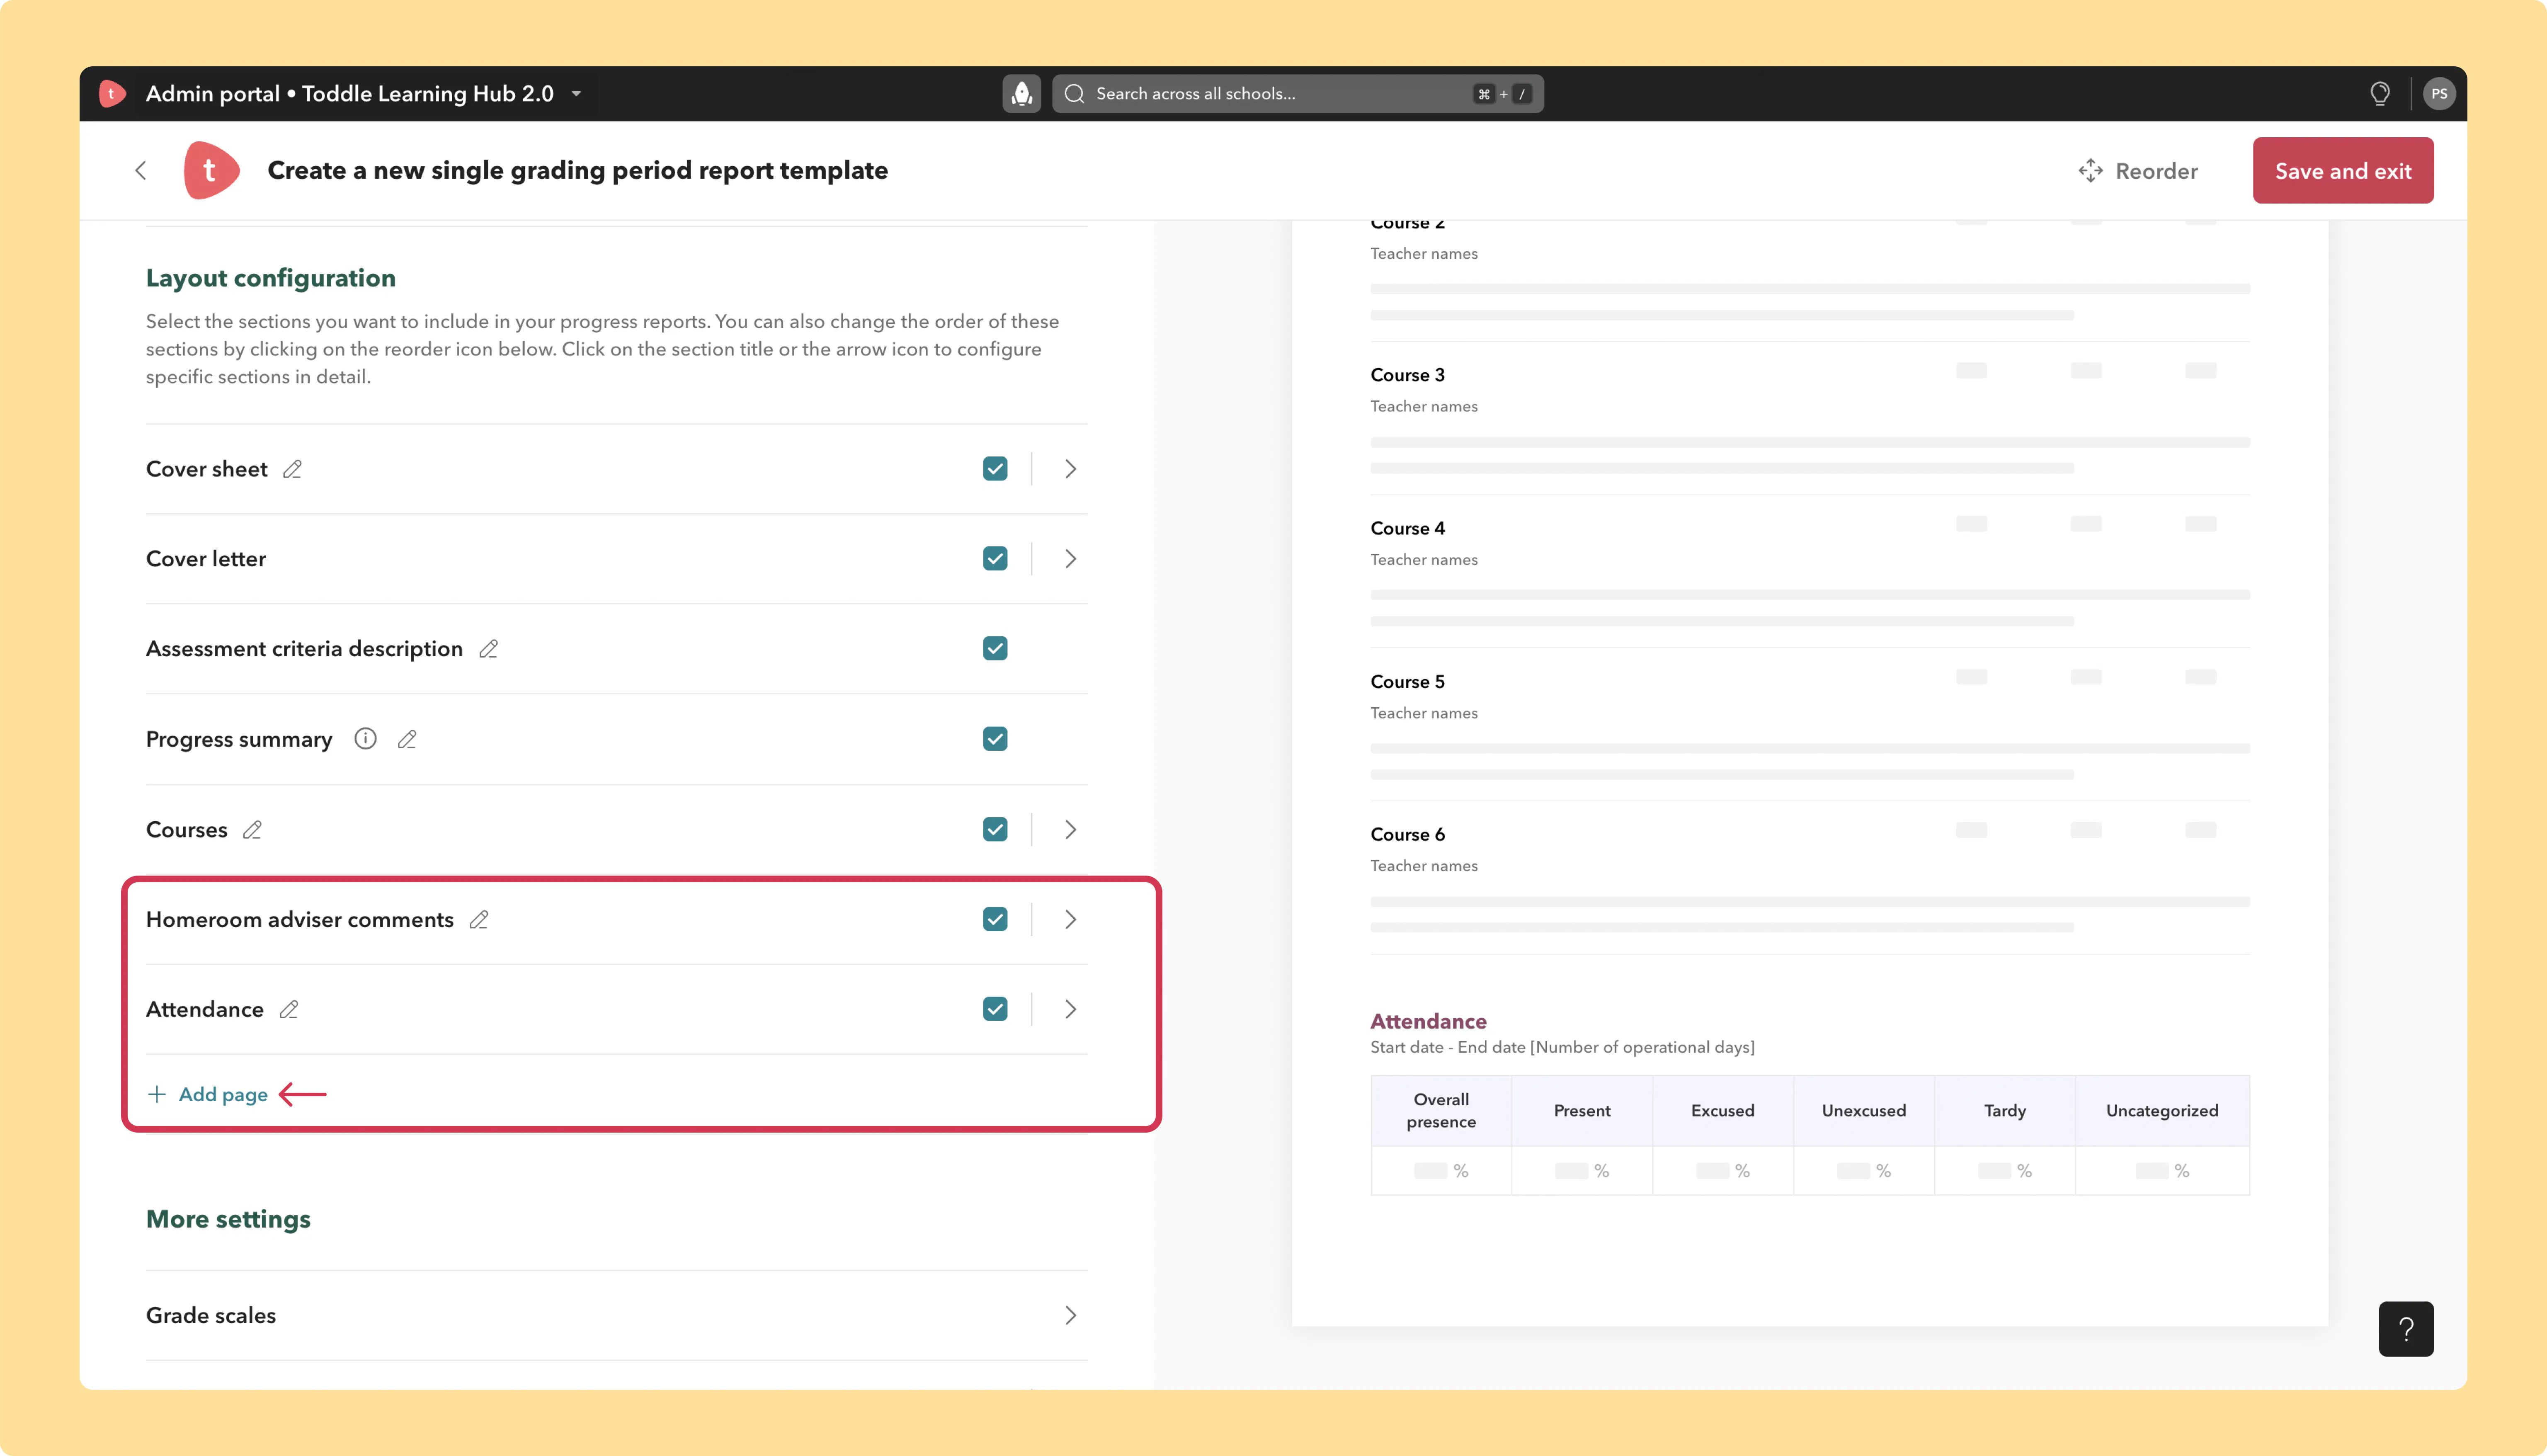Open the Cover letter section title
Image resolution: width=2547 pixels, height=1456 pixels.
click(x=206, y=559)
